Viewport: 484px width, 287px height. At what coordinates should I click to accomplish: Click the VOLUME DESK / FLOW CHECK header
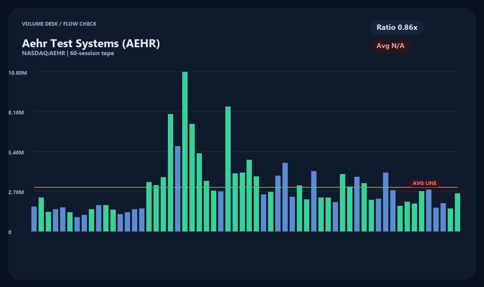tap(59, 24)
